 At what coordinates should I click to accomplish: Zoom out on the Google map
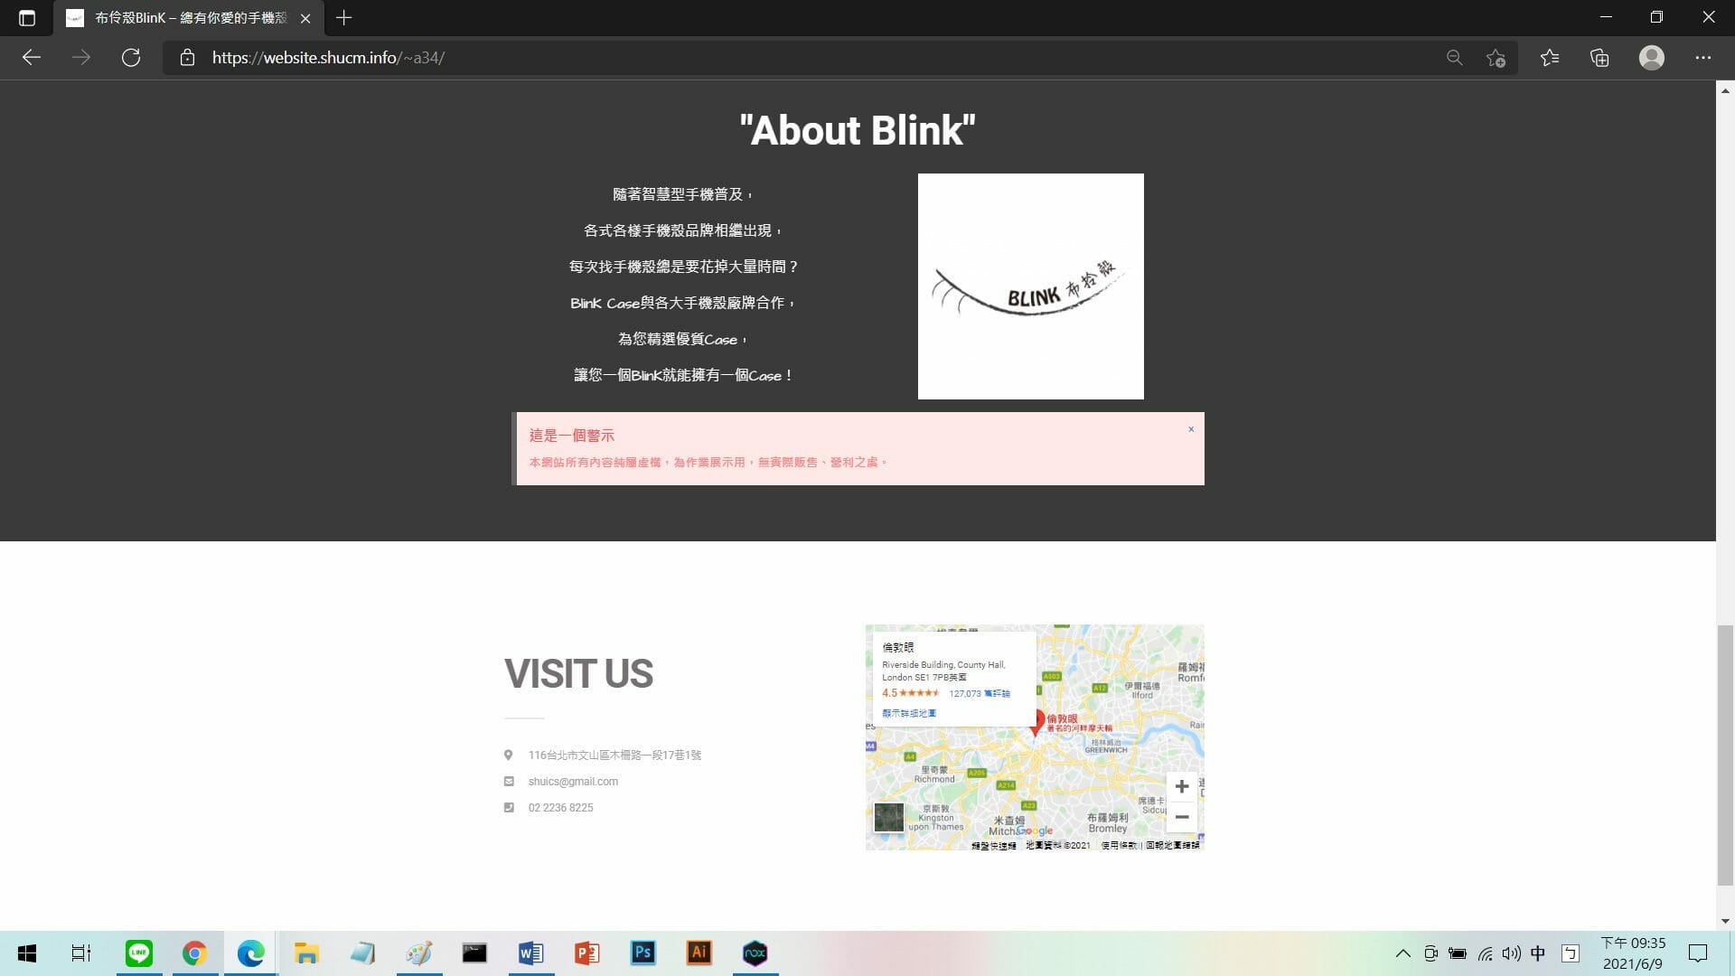(1181, 817)
